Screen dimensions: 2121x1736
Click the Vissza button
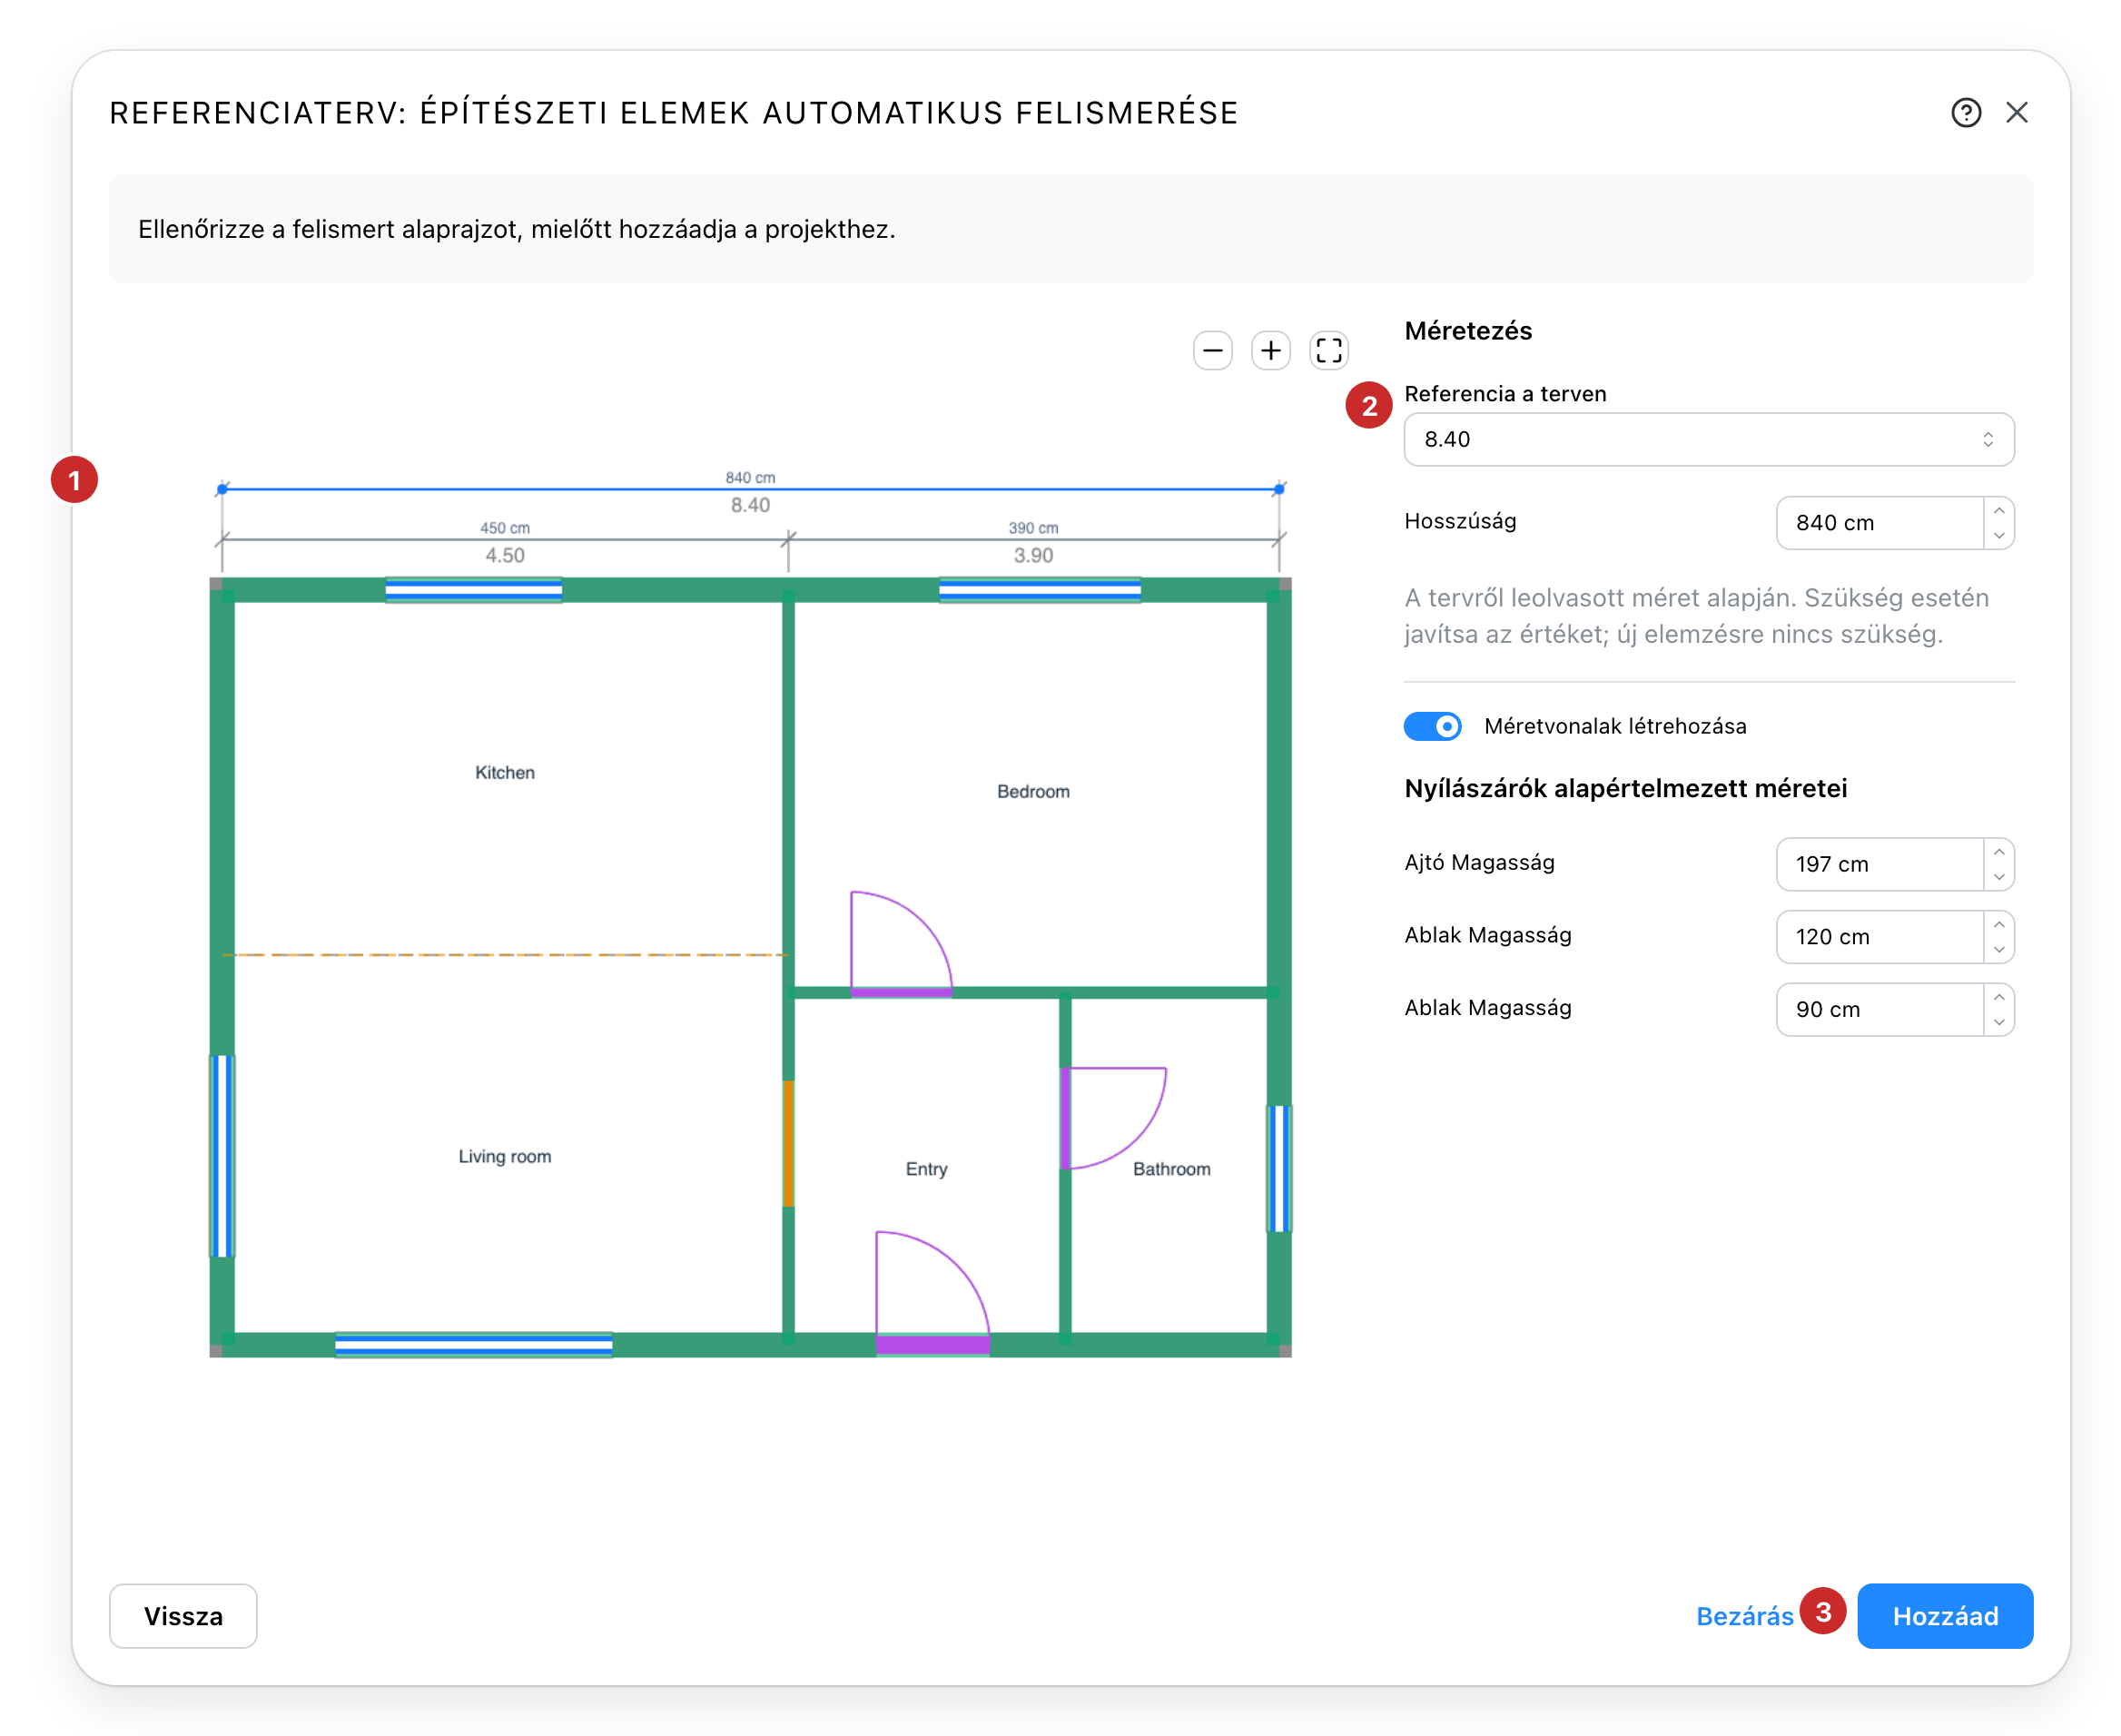click(x=183, y=1616)
